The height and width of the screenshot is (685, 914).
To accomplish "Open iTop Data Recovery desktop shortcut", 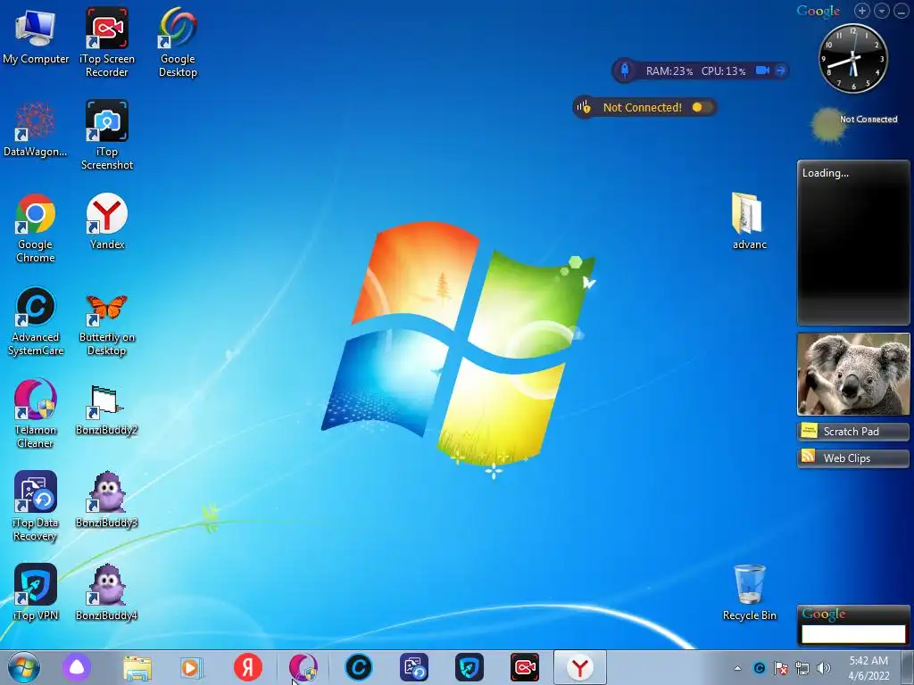I will coord(35,506).
